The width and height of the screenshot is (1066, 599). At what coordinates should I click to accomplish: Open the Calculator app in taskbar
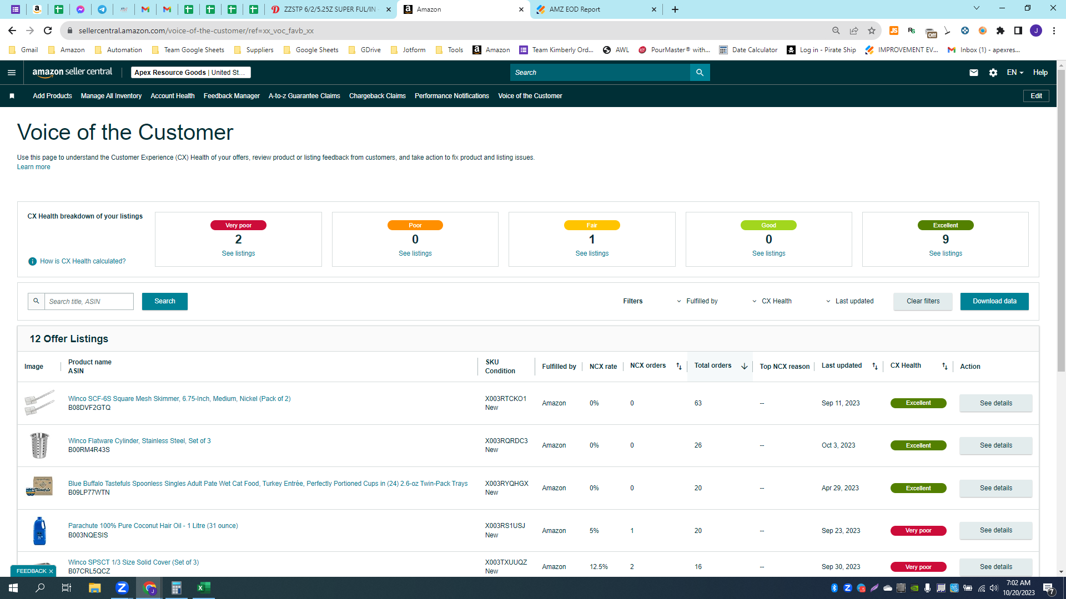click(x=177, y=588)
